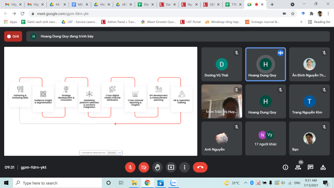
Task: Show hidden system tray icons
Action: (x=246, y=183)
